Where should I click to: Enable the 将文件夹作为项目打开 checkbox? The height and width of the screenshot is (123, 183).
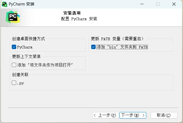14,65
